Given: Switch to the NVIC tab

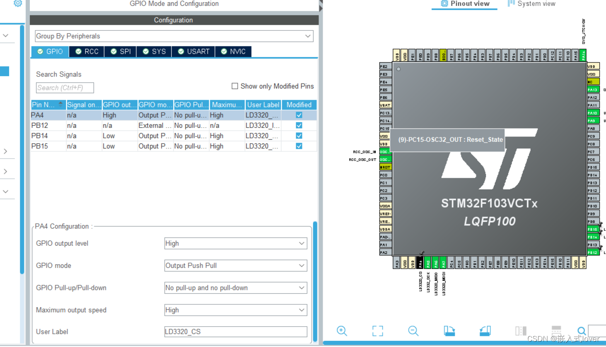Looking at the screenshot, I should pyautogui.click(x=233, y=51).
